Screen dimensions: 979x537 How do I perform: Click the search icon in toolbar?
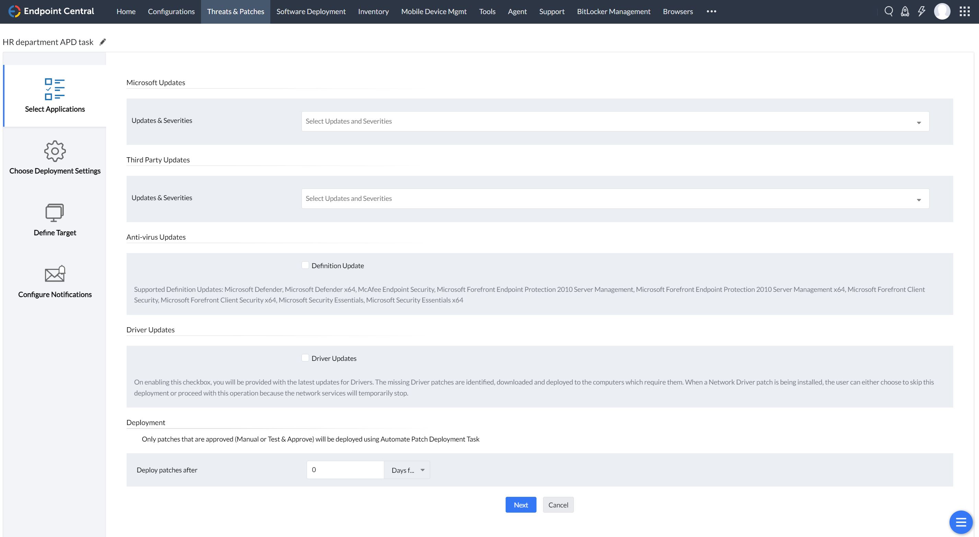coord(889,11)
